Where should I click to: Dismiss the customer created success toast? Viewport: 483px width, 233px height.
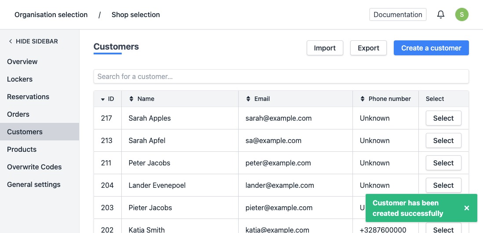tap(467, 208)
